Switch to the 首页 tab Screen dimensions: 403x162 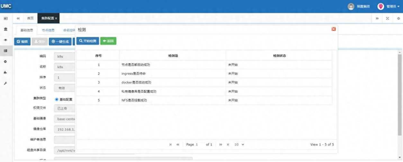click(x=30, y=18)
